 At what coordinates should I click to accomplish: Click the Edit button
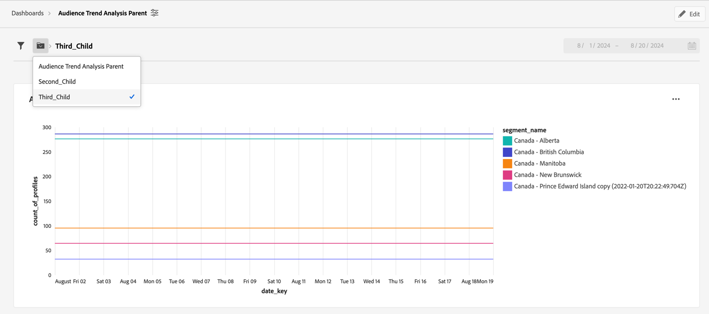[690, 13]
